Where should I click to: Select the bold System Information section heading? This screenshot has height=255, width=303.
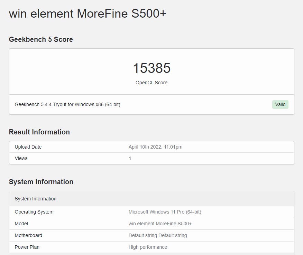point(41,182)
